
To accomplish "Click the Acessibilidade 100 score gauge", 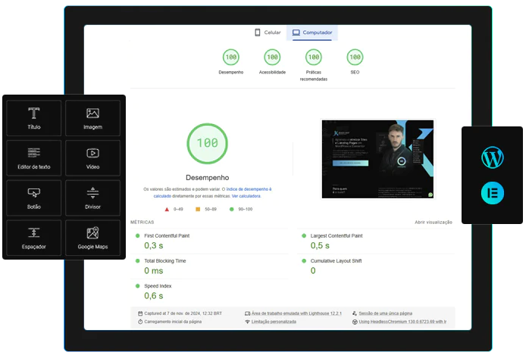I will click(272, 58).
